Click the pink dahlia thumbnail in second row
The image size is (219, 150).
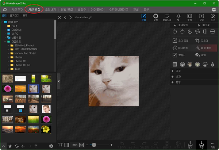pyautogui.click(x=8, y=89)
